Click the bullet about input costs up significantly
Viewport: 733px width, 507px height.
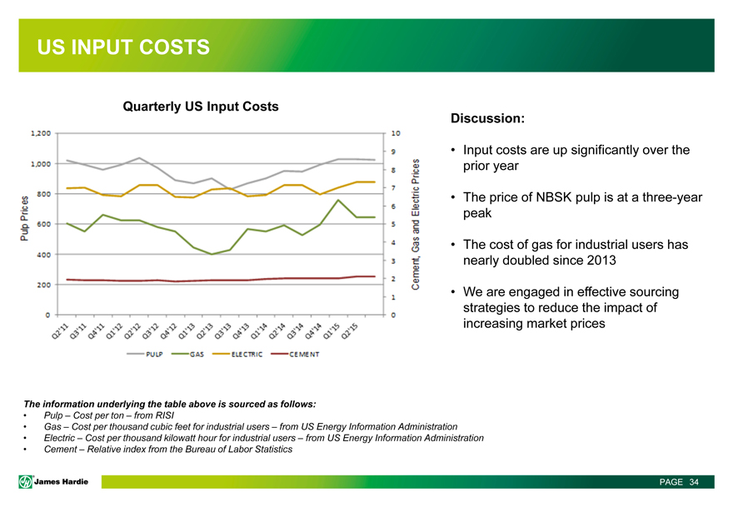[x=575, y=157]
